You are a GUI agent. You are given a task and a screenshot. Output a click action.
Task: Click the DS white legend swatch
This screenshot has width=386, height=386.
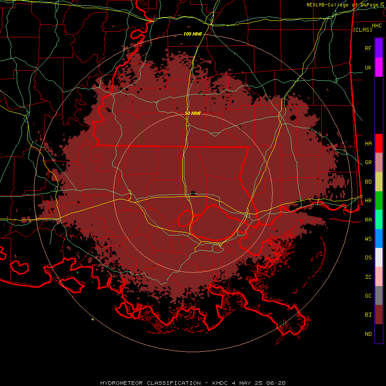(379, 257)
